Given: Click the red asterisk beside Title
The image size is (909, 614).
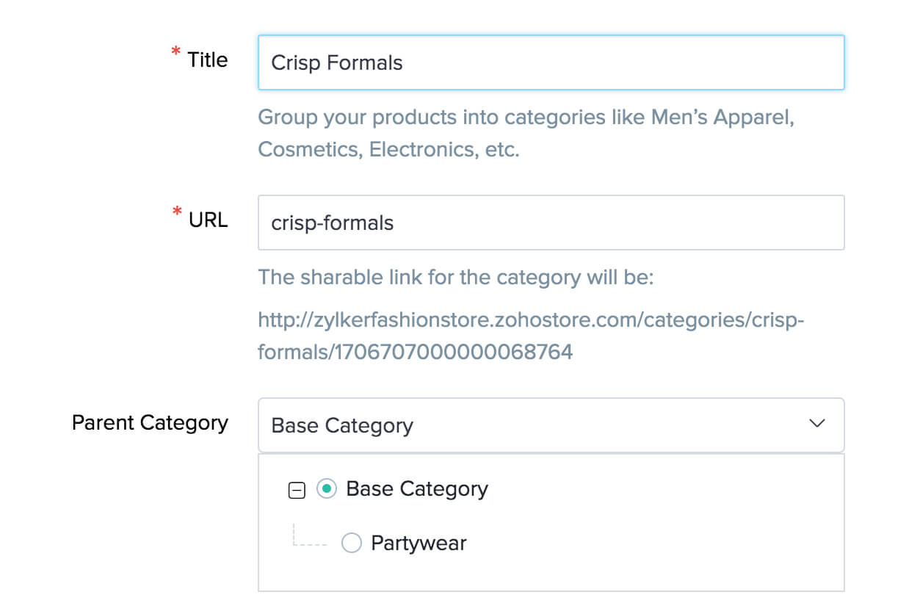Looking at the screenshot, I should pos(175,53).
